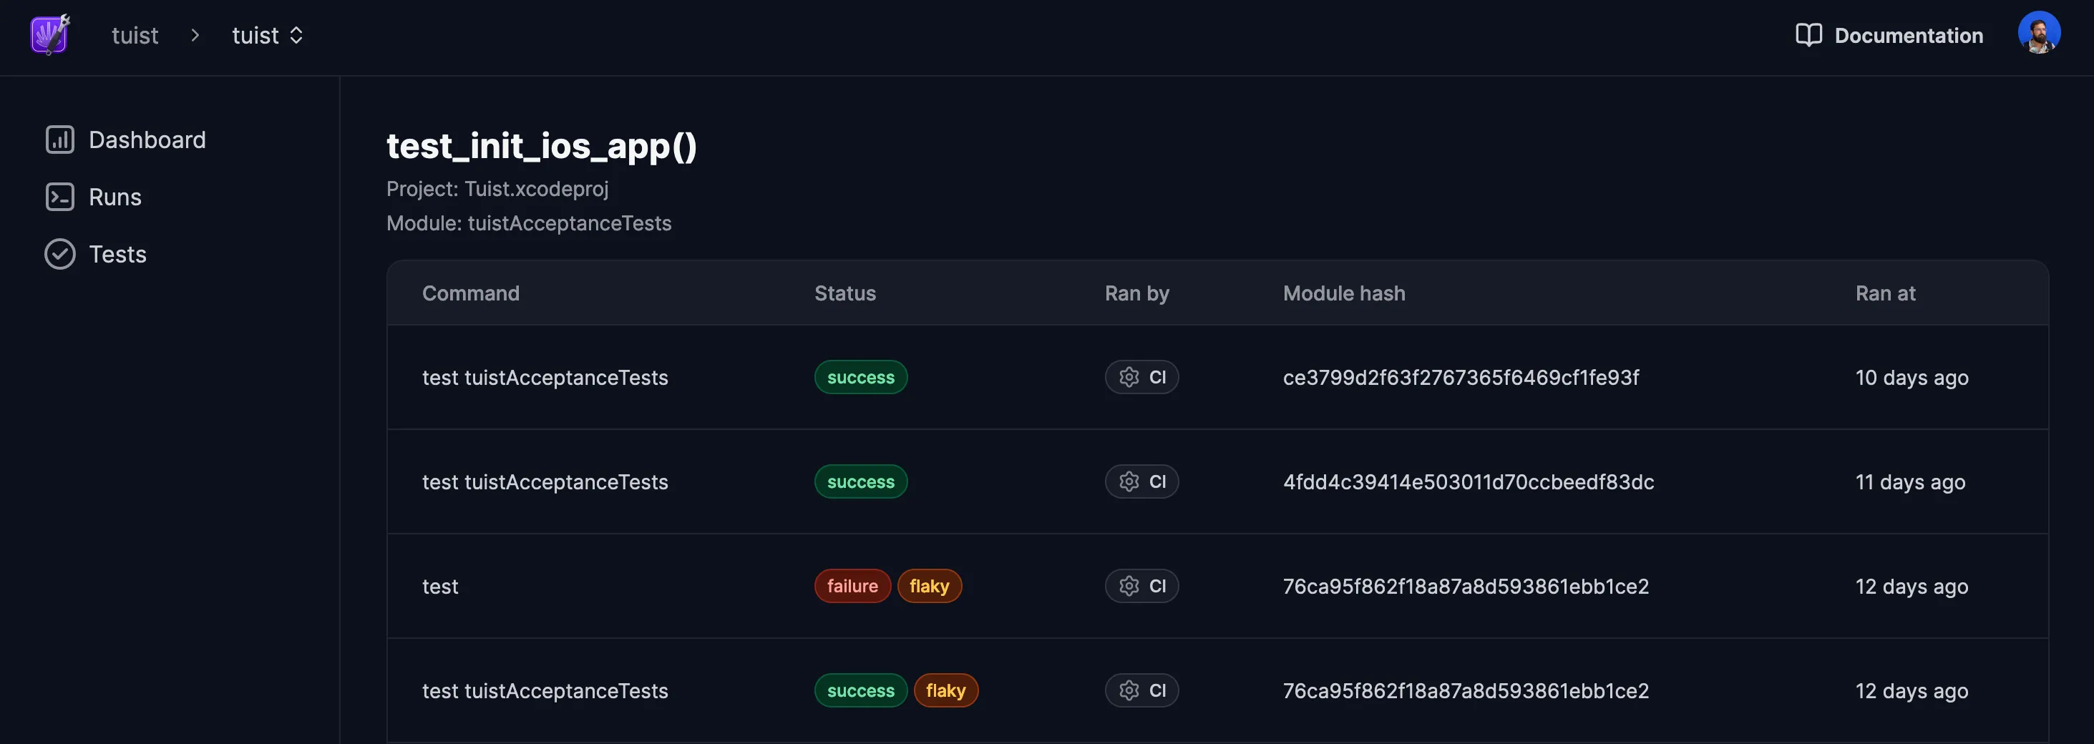Open the Documentation link
Image resolution: width=2094 pixels, height=744 pixels.
(1908, 35)
